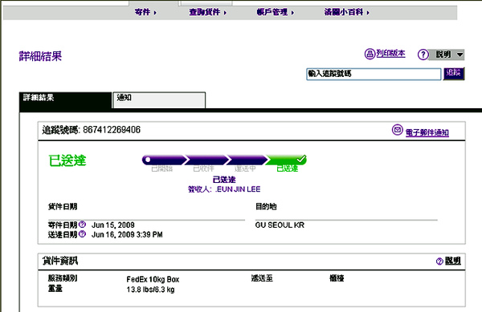Open the 電子郵件通知 link
This screenshot has width=482, height=312.
(x=427, y=133)
